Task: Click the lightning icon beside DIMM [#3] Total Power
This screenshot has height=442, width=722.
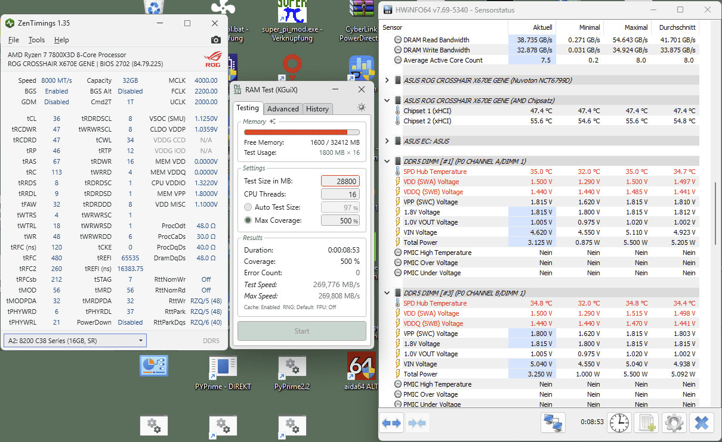Action: pos(398,374)
